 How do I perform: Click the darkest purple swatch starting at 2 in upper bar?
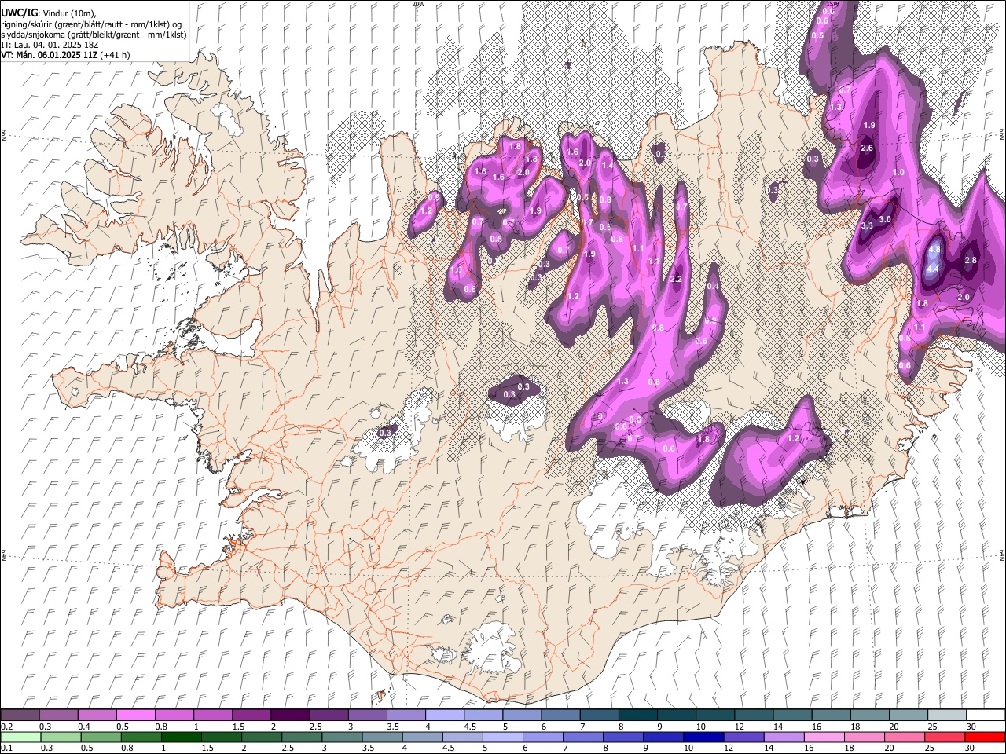pyautogui.click(x=289, y=716)
